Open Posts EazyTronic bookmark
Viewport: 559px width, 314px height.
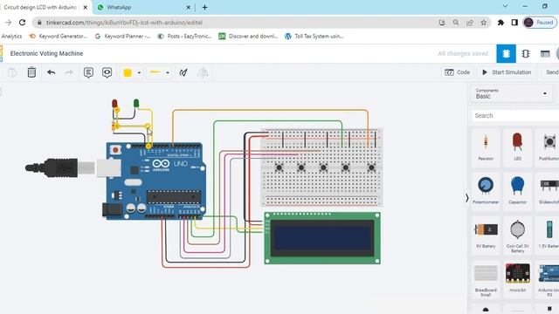(184, 37)
